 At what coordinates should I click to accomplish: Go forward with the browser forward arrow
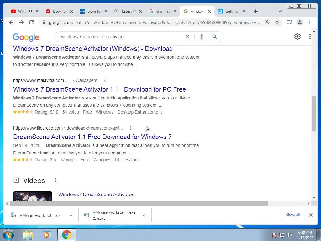21,22
